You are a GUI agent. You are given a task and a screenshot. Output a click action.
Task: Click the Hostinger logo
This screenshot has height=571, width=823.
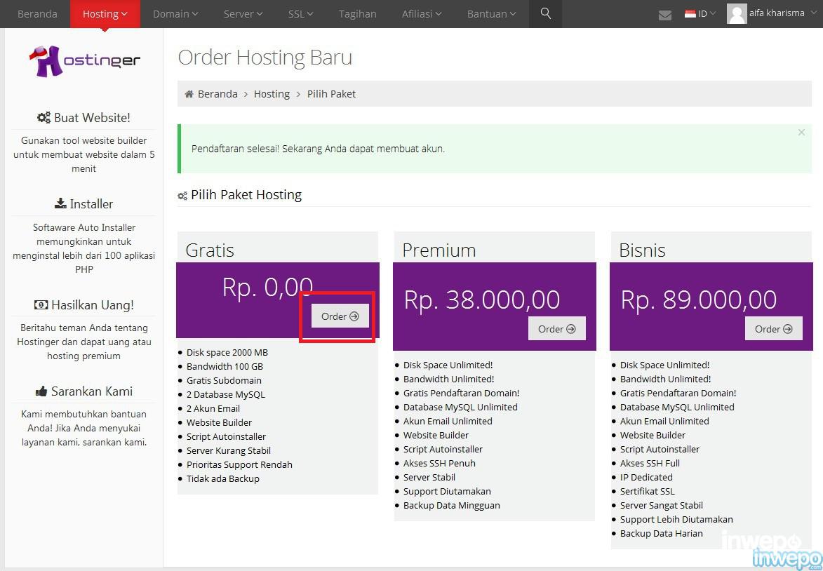pos(84,61)
